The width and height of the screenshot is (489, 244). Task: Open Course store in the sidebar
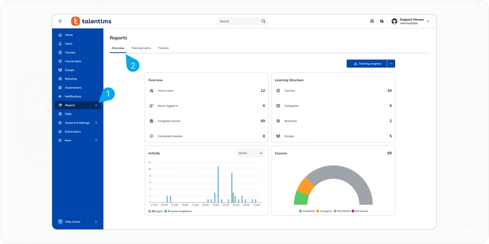pos(78,61)
